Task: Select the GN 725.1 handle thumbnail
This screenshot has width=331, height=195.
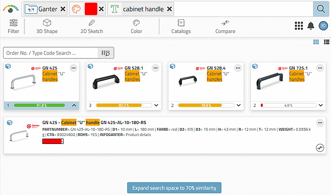Action: pyautogui.click(x=270, y=81)
